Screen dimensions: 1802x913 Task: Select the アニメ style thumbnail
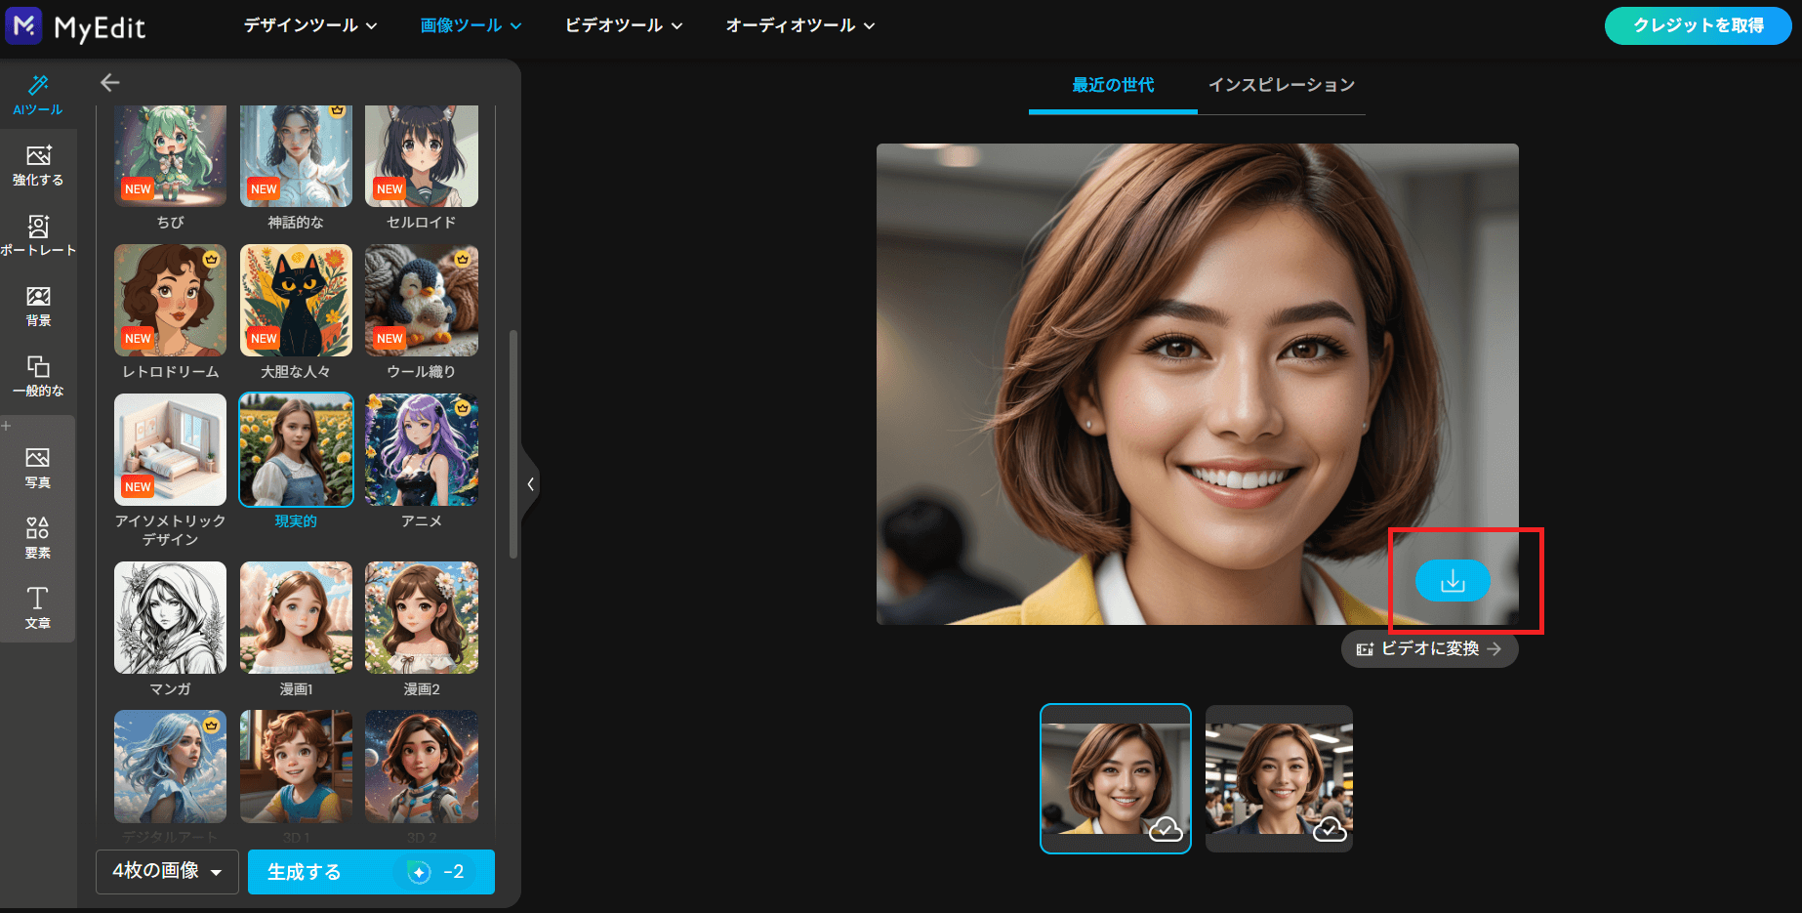421,449
